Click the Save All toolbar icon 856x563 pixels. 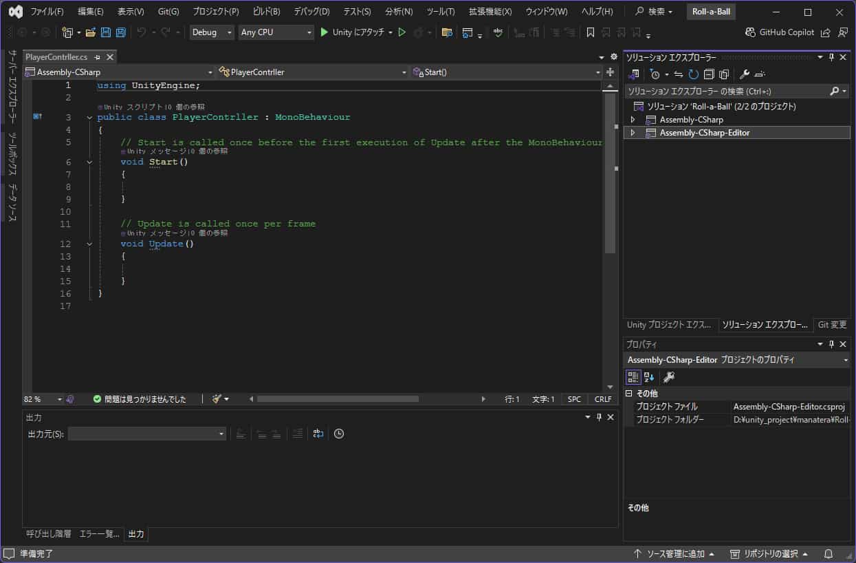pyautogui.click(x=121, y=32)
